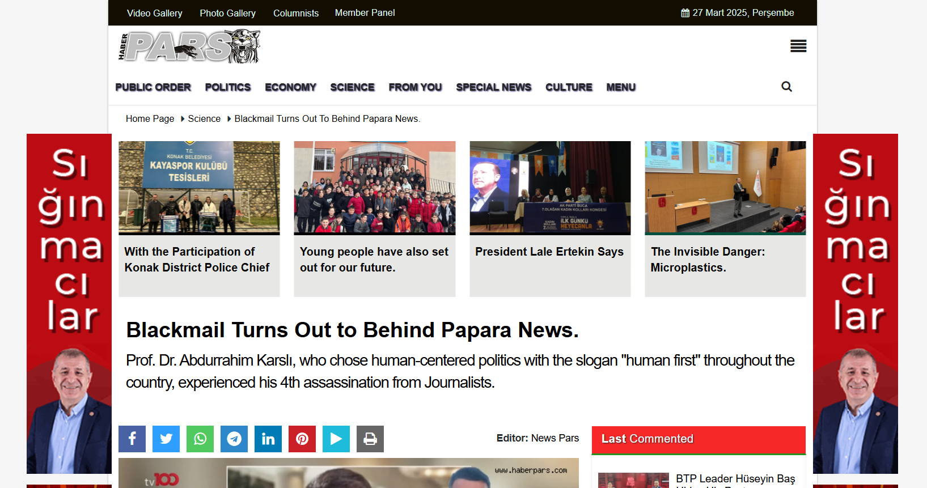Screen dimensions: 927x488
Task: Click breadcrumb 'Blackmail Turns Out To Behind Papara News.'
Action: (327, 118)
